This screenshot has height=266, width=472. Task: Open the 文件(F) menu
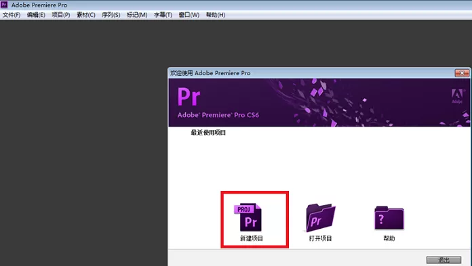point(12,15)
